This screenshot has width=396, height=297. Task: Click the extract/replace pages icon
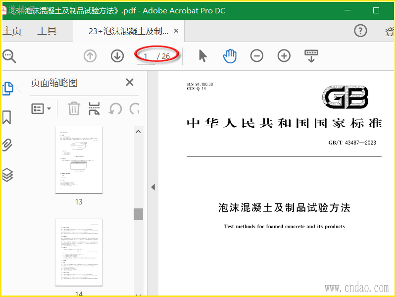[94, 108]
